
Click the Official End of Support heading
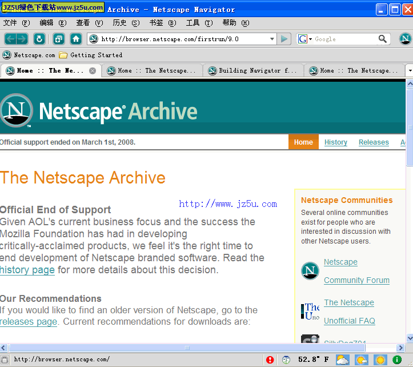coord(55,210)
